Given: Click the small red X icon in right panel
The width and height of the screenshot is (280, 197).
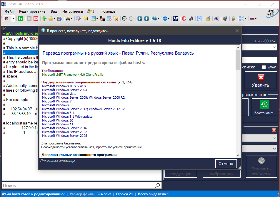Looking at the screenshot, I should click(x=274, y=130).
